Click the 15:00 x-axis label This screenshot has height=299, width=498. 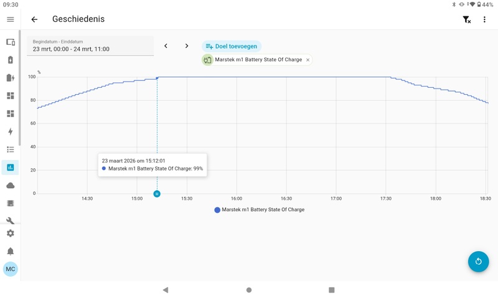pyautogui.click(x=137, y=199)
